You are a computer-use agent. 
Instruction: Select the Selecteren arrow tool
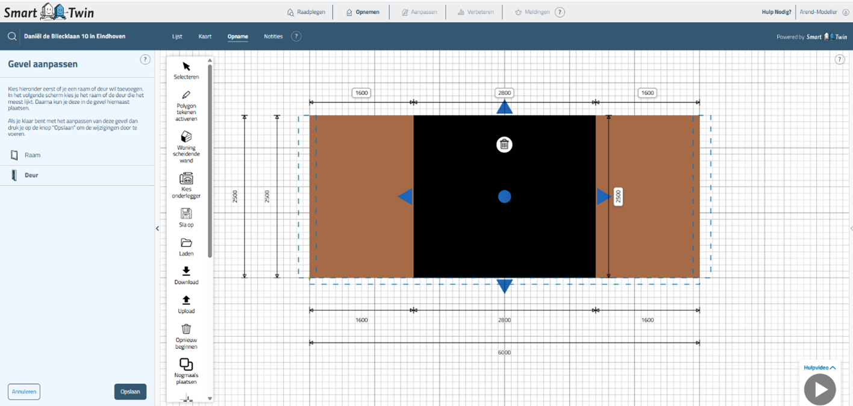186,67
